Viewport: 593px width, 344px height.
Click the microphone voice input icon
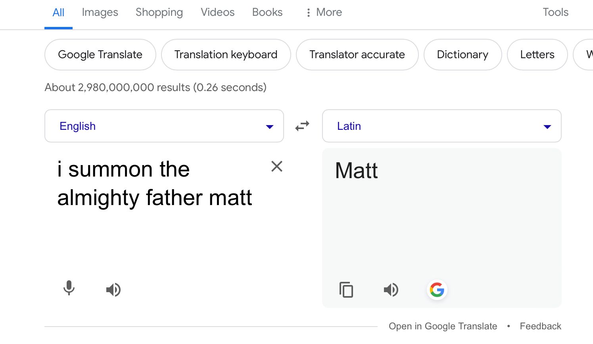pos(69,288)
